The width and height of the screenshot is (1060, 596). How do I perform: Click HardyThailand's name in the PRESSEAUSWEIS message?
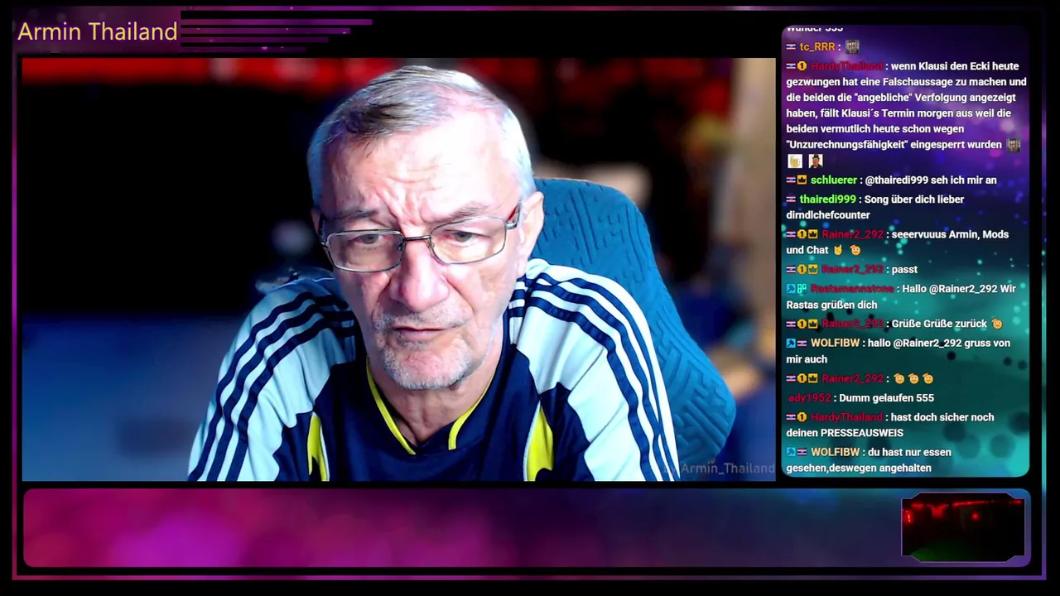846,418
